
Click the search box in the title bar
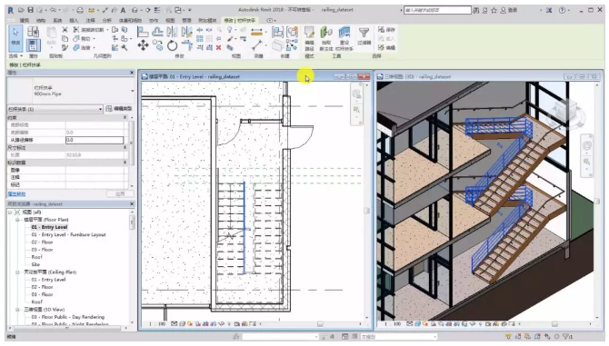point(437,11)
